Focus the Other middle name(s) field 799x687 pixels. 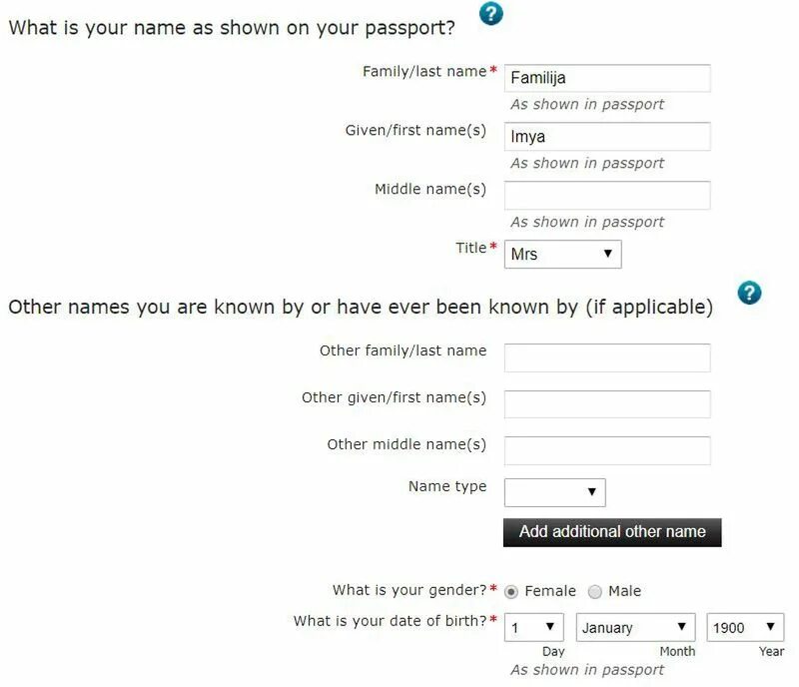[x=607, y=450]
